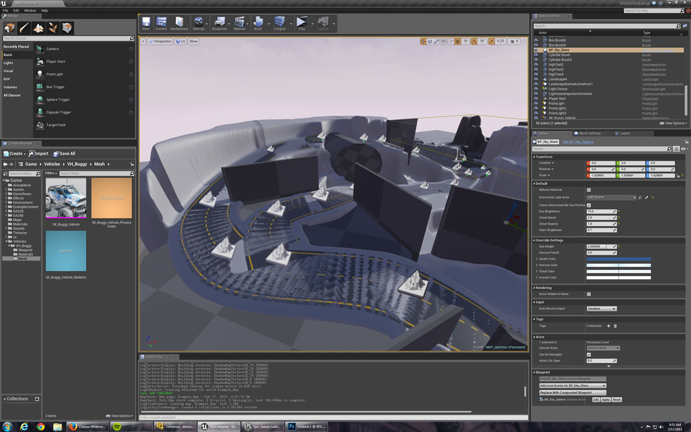Click the Matinee clapperboard icon

click(239, 23)
